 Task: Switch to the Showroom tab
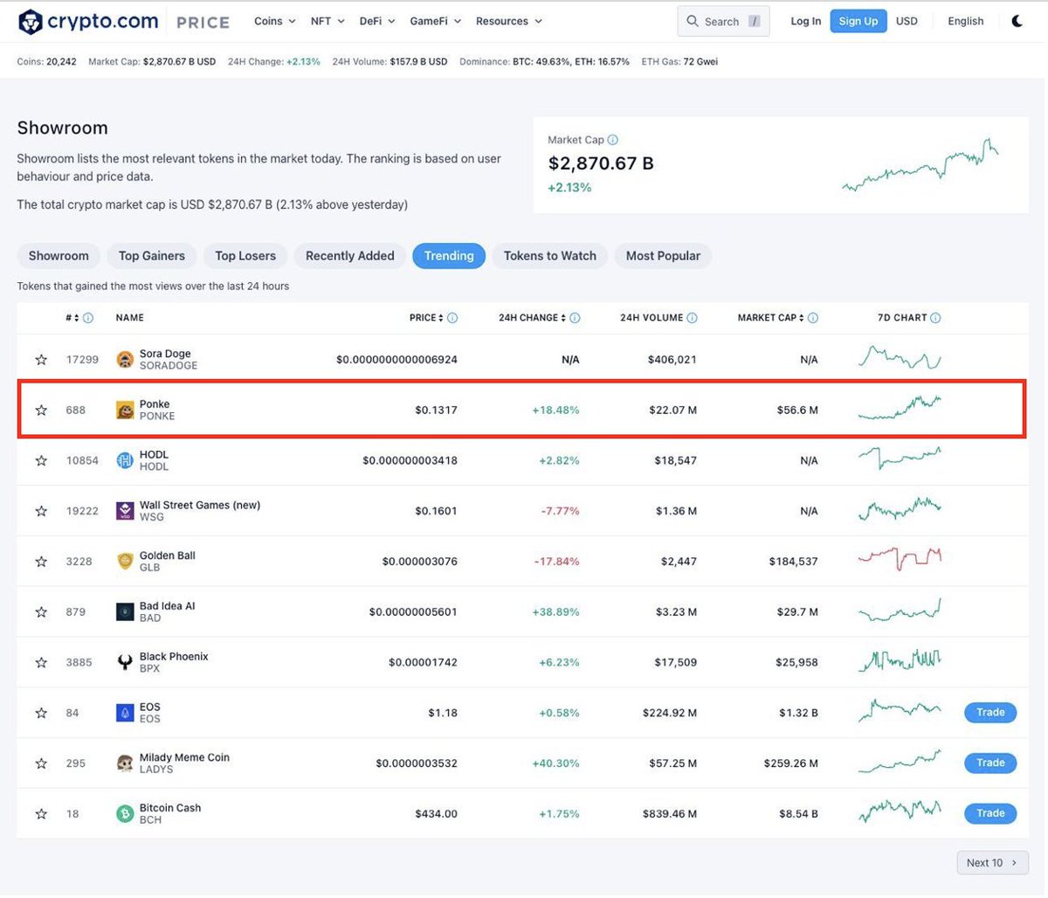[59, 256]
